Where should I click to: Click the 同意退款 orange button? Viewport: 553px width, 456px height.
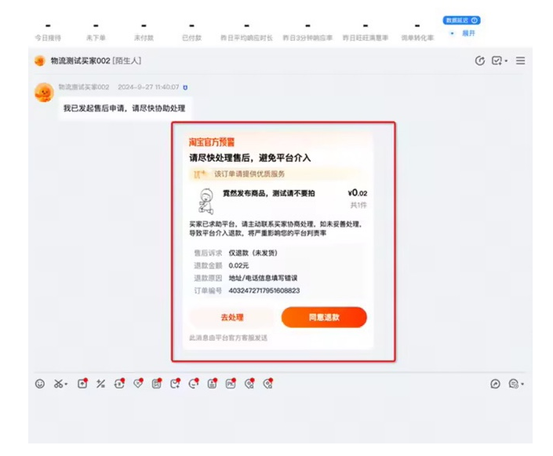pyautogui.click(x=324, y=317)
